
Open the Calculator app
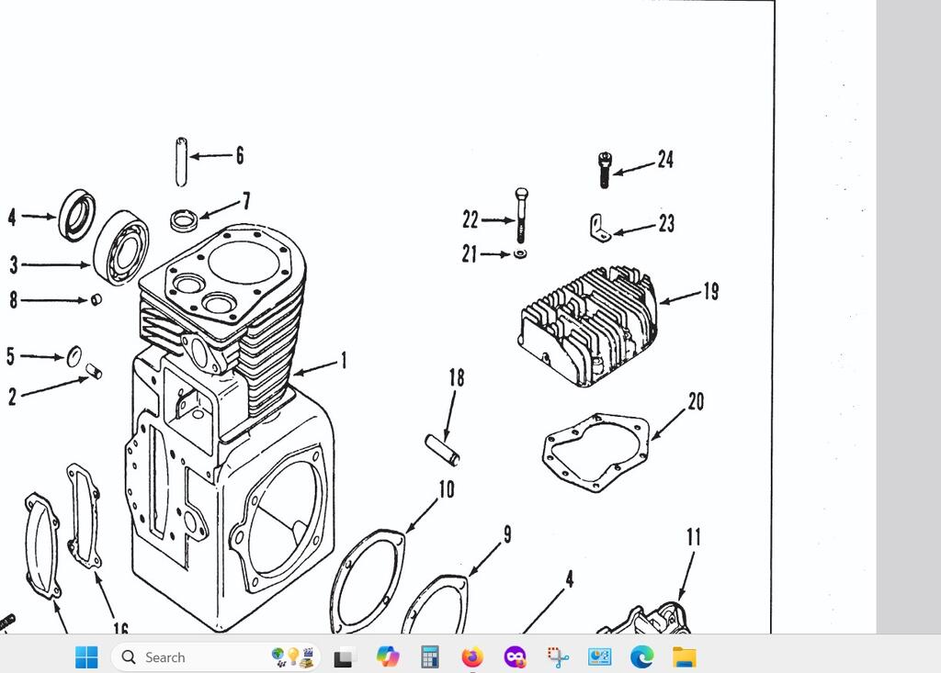pyautogui.click(x=429, y=657)
